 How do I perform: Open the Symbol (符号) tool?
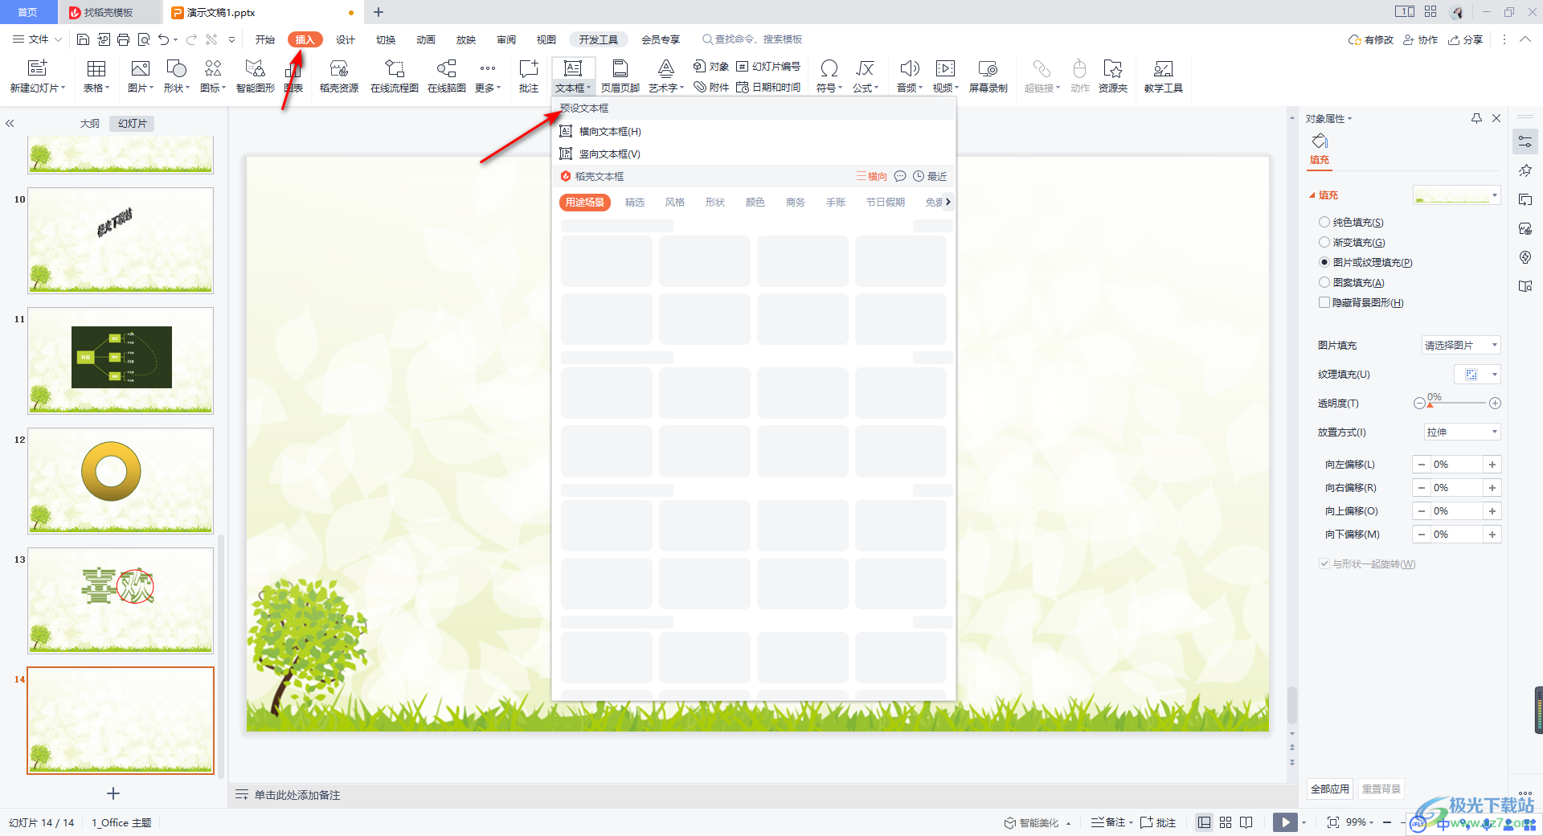pyautogui.click(x=829, y=76)
